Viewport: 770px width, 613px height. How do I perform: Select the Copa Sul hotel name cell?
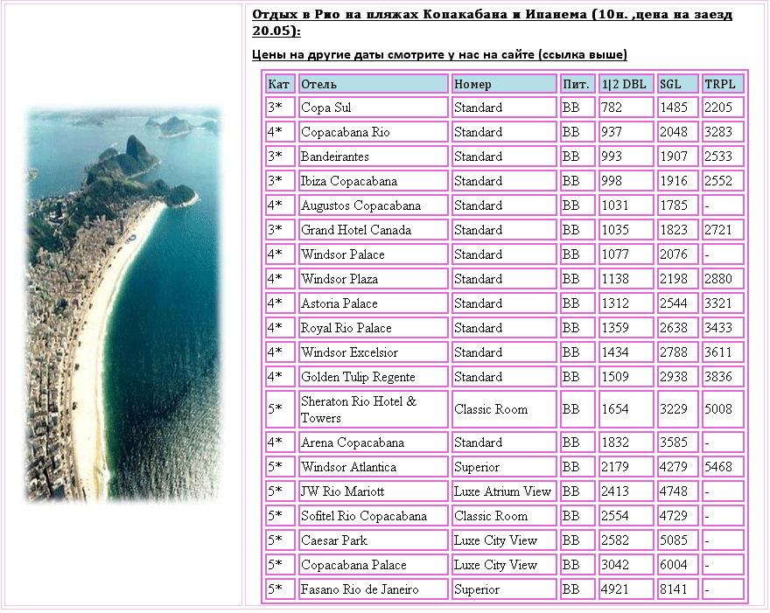pyautogui.click(x=374, y=108)
